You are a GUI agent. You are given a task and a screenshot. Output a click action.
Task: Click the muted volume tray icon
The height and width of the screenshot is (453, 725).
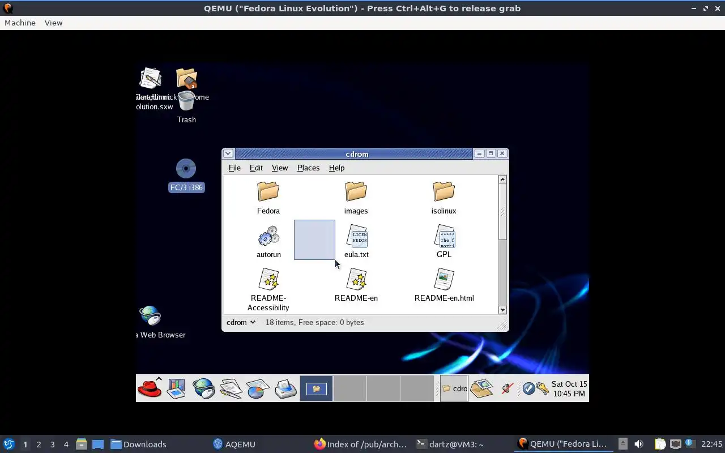[x=507, y=388]
